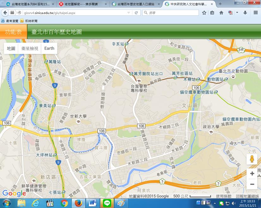Switch to 台灣百年歷史地圖入口網站 tab
Screen dimensions: 261x208
136,4
